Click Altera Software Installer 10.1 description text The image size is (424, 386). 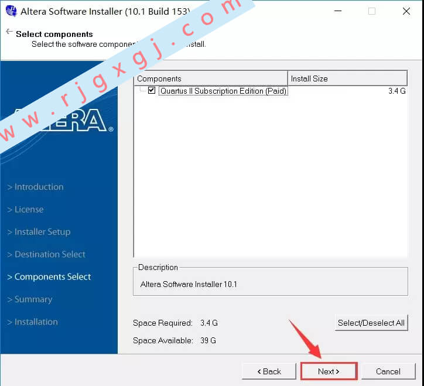pyautogui.click(x=189, y=284)
